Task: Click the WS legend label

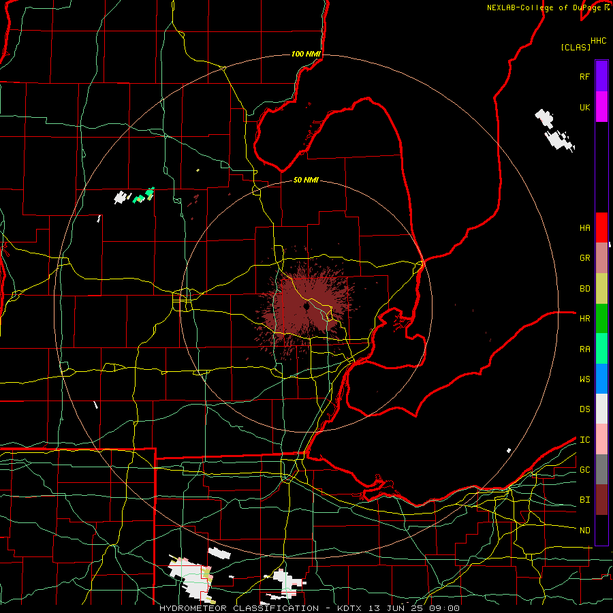Action: (x=584, y=379)
